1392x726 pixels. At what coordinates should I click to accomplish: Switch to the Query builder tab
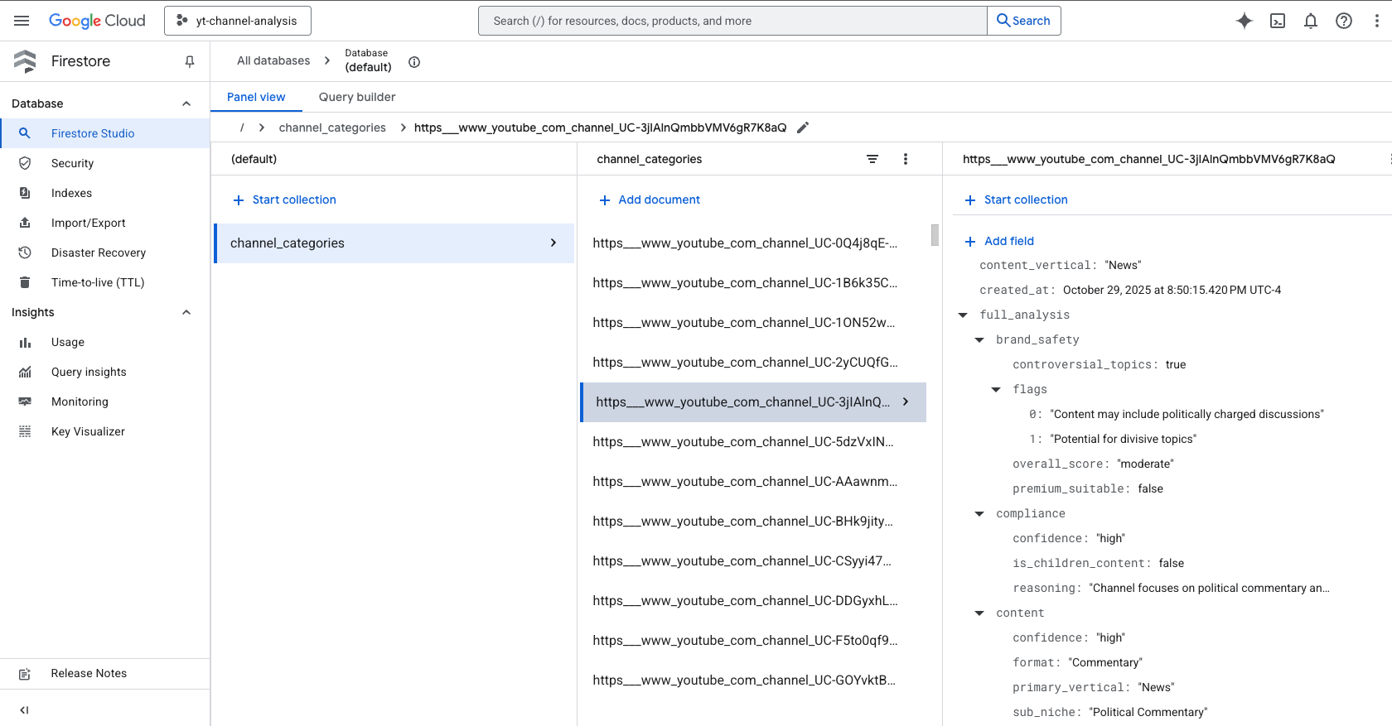[x=357, y=97]
